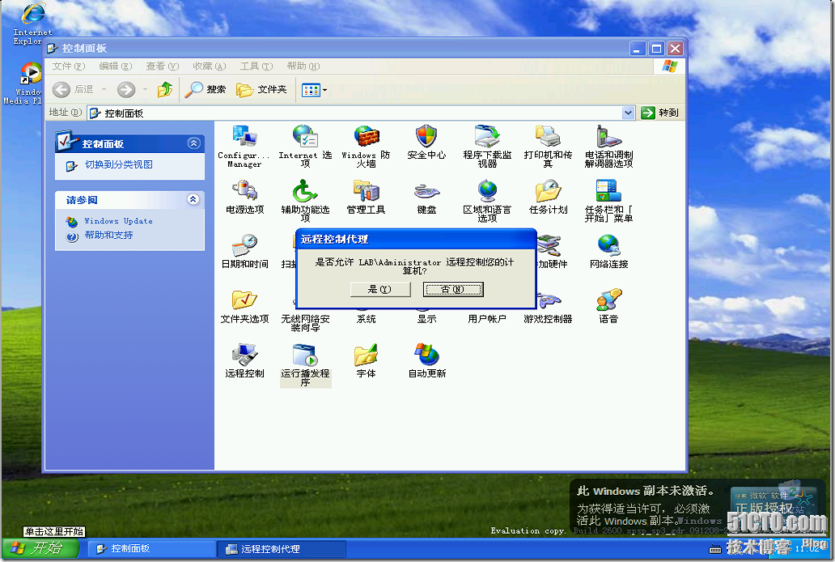Open Speech (语音) icon
Viewport: 835px width, 562px height.
(x=608, y=306)
